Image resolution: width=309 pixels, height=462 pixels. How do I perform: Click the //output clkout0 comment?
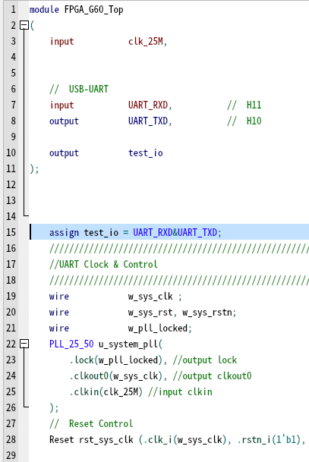tap(213, 376)
